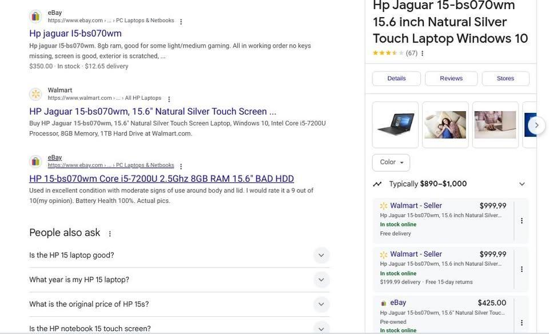Switch to the Reviews tab
Viewport: 549px width, 334px height.
451,78
